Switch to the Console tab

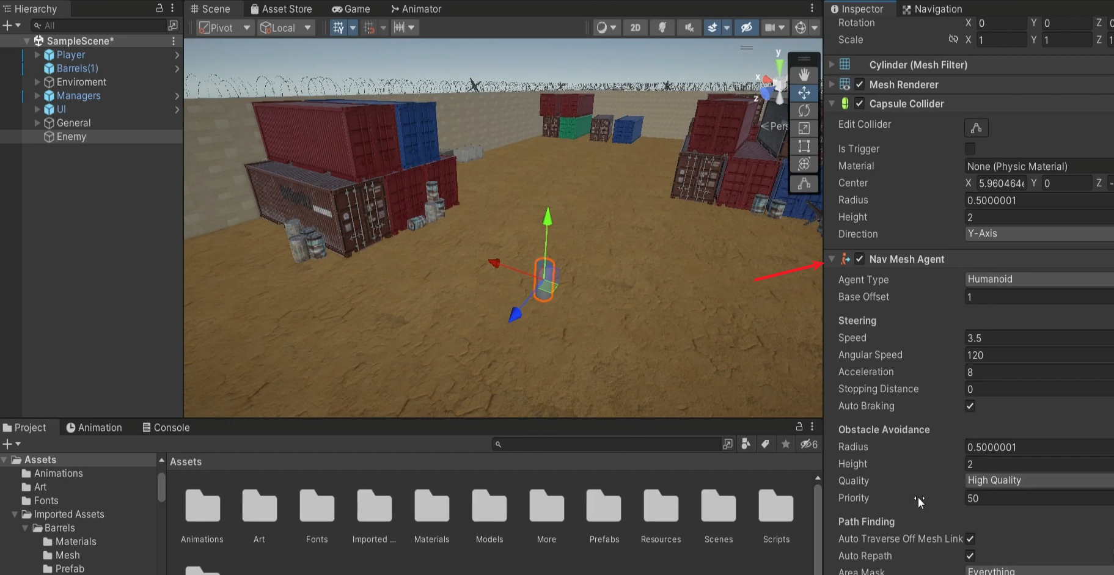(x=166, y=428)
